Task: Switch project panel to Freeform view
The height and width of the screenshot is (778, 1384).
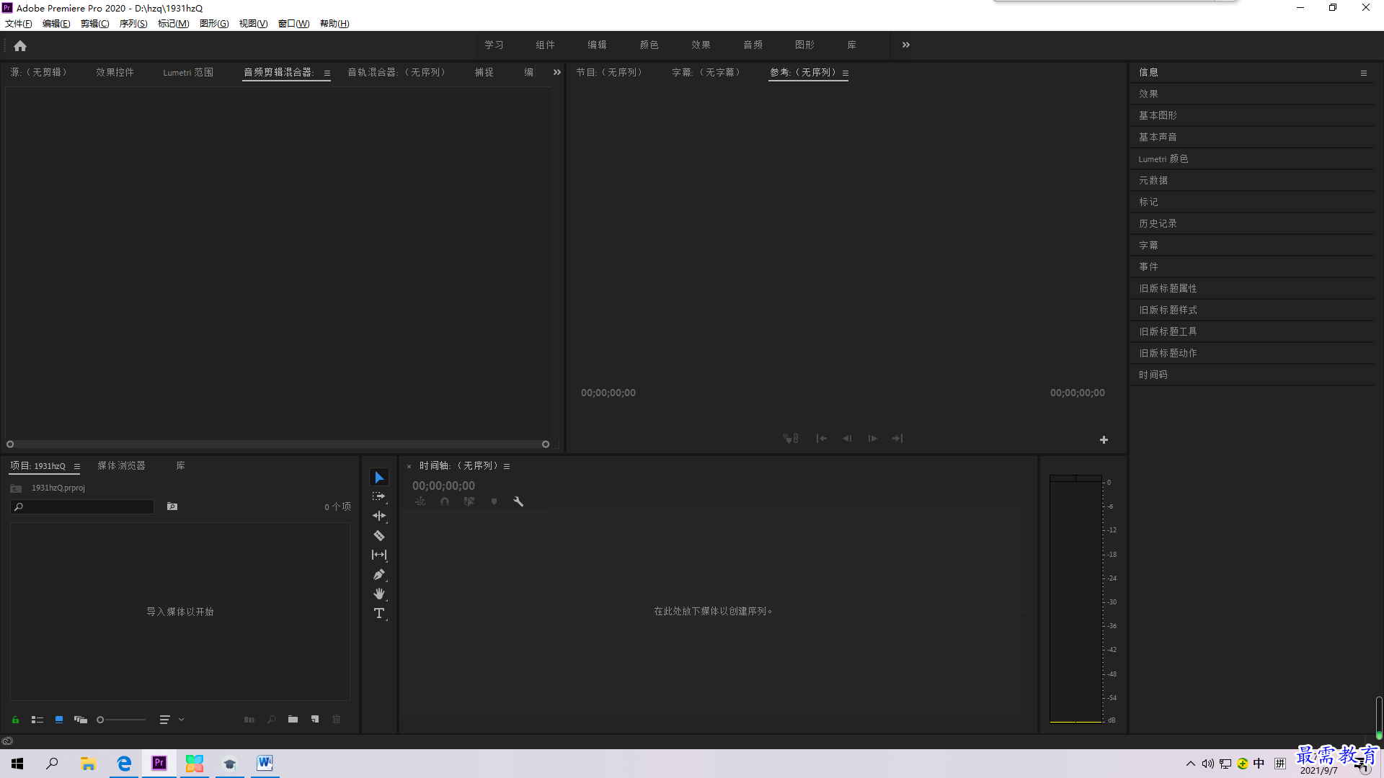Action: tap(81, 720)
